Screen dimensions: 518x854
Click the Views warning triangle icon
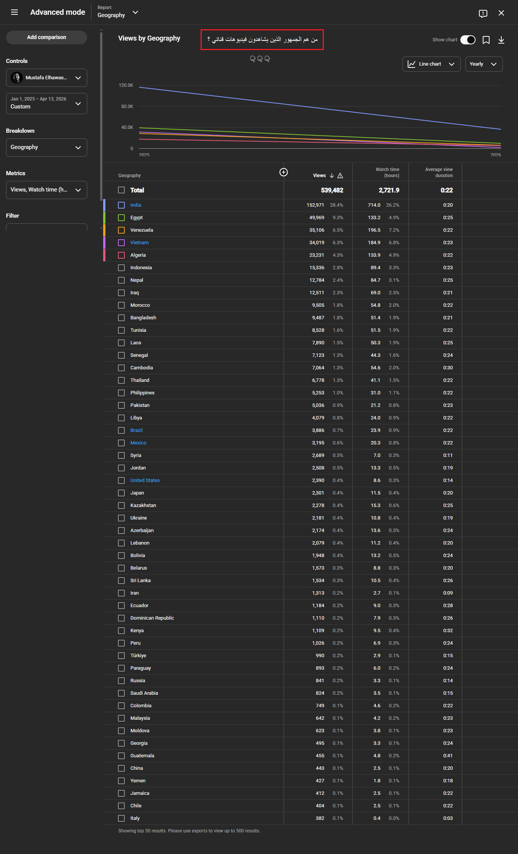[x=340, y=176]
